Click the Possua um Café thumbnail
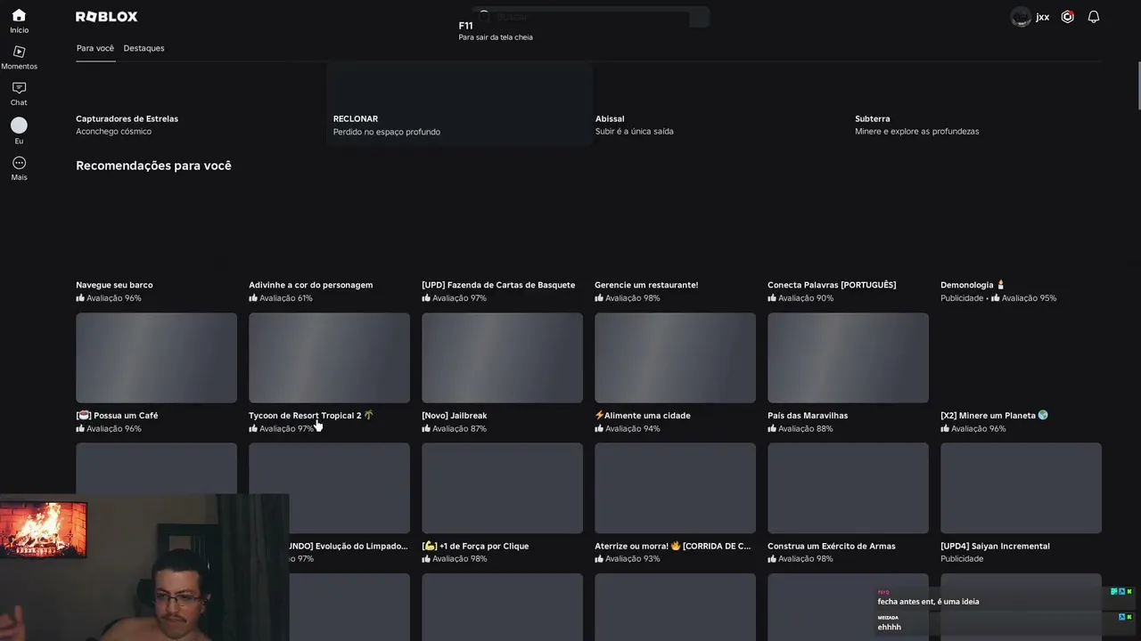 [156, 358]
